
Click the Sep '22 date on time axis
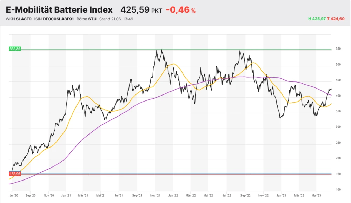pyautogui.click(x=245, y=195)
